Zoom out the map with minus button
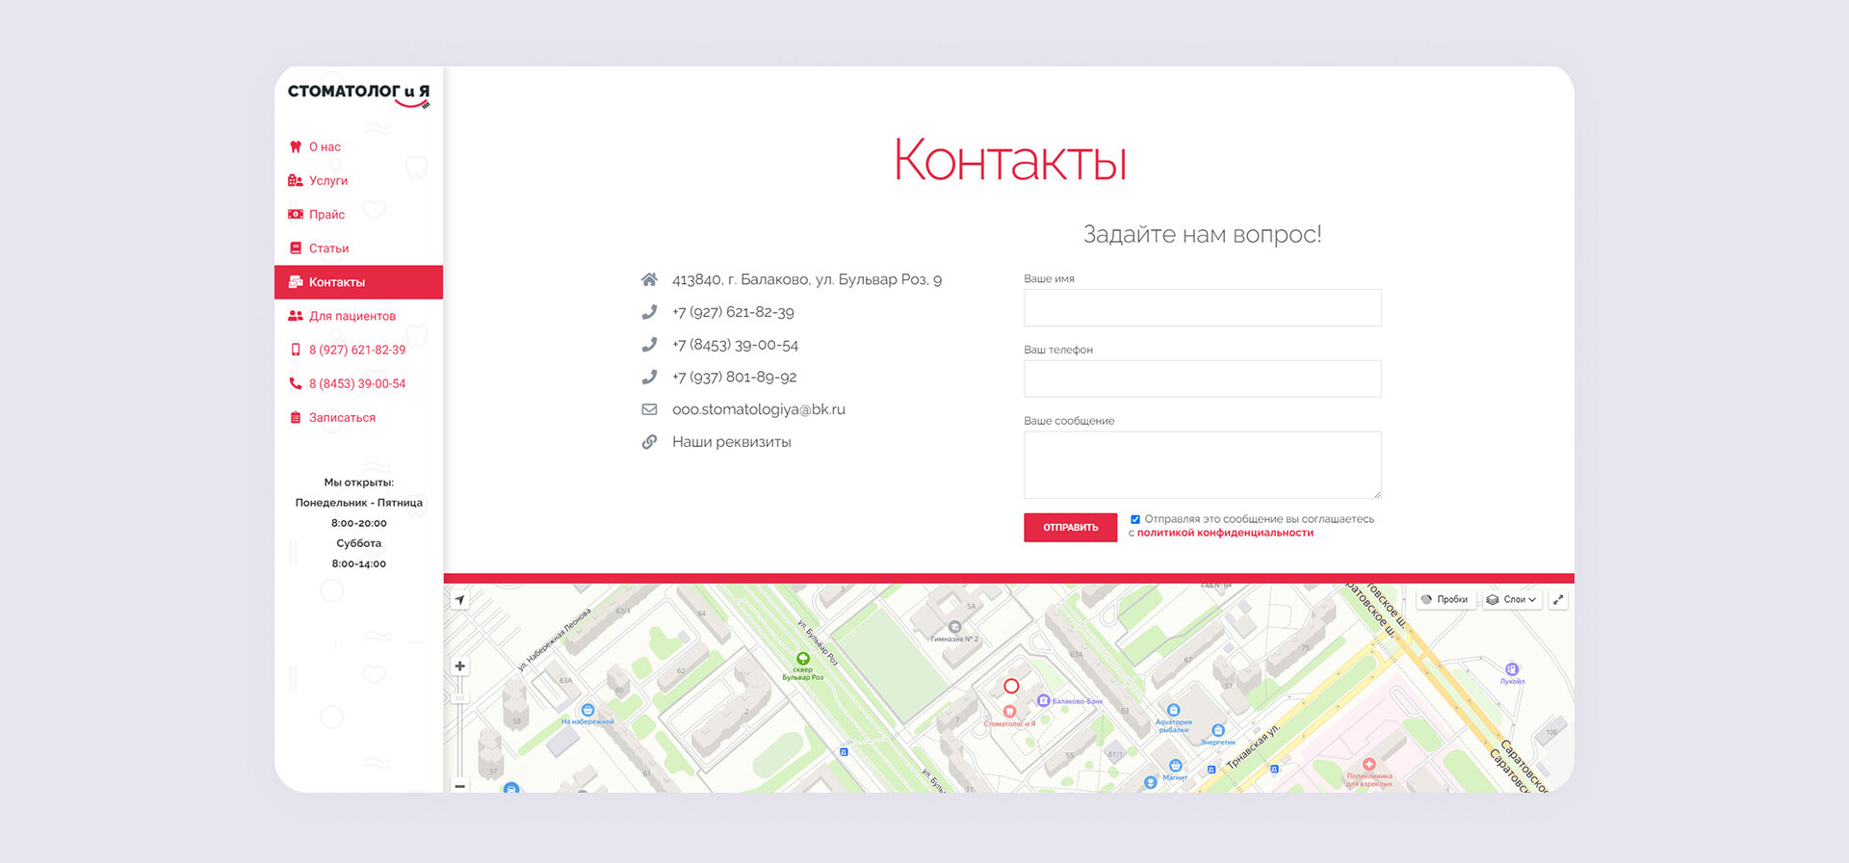Screen dimensions: 1849x863 (460, 786)
